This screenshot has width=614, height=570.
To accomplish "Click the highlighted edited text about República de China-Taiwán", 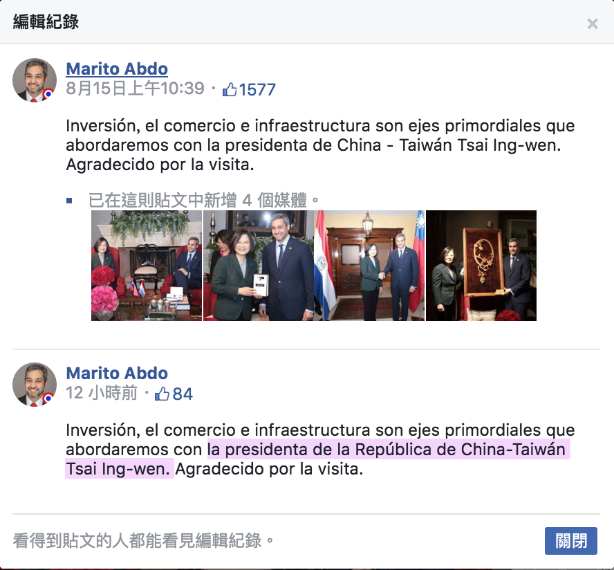I will pyautogui.click(x=317, y=459).
